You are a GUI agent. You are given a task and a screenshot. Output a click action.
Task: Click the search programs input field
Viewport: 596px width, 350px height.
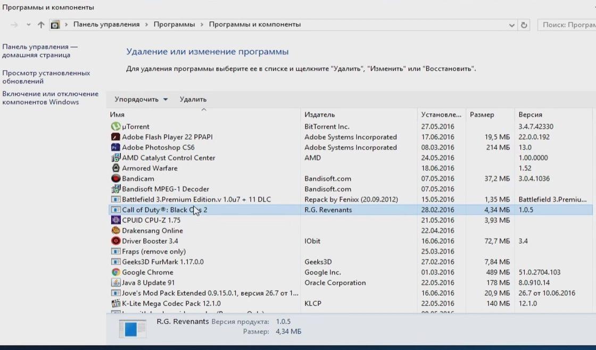(x=567, y=24)
